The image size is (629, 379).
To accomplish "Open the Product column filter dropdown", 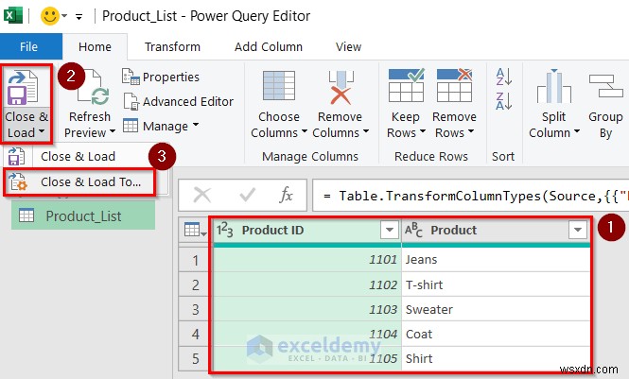I will (x=578, y=230).
